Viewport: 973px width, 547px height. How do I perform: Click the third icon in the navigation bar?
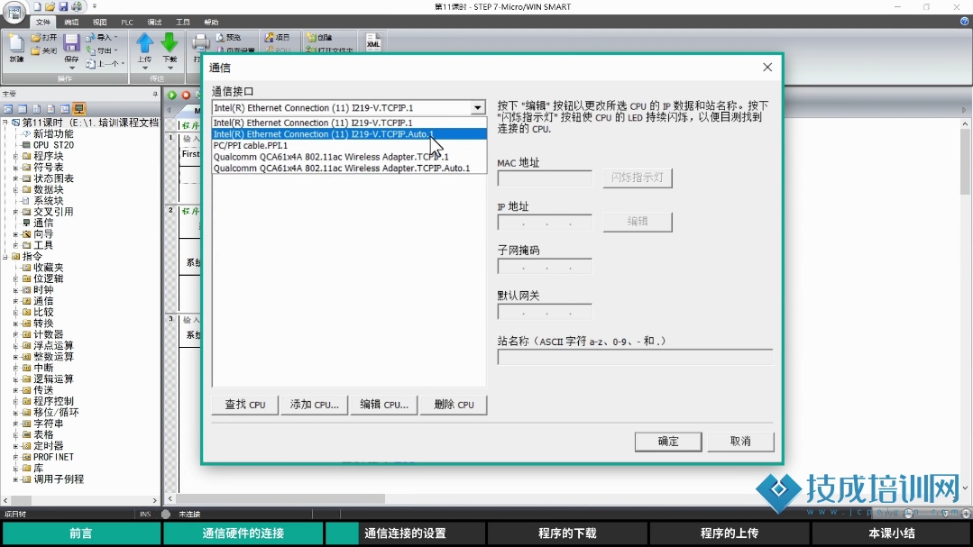(37, 109)
